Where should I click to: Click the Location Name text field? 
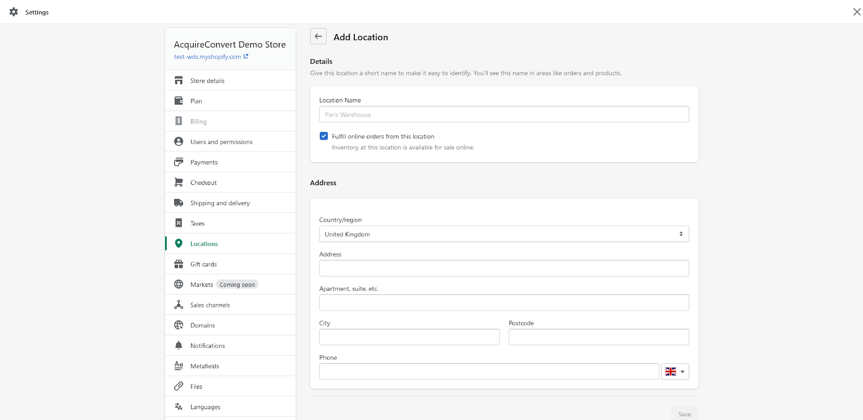point(504,114)
